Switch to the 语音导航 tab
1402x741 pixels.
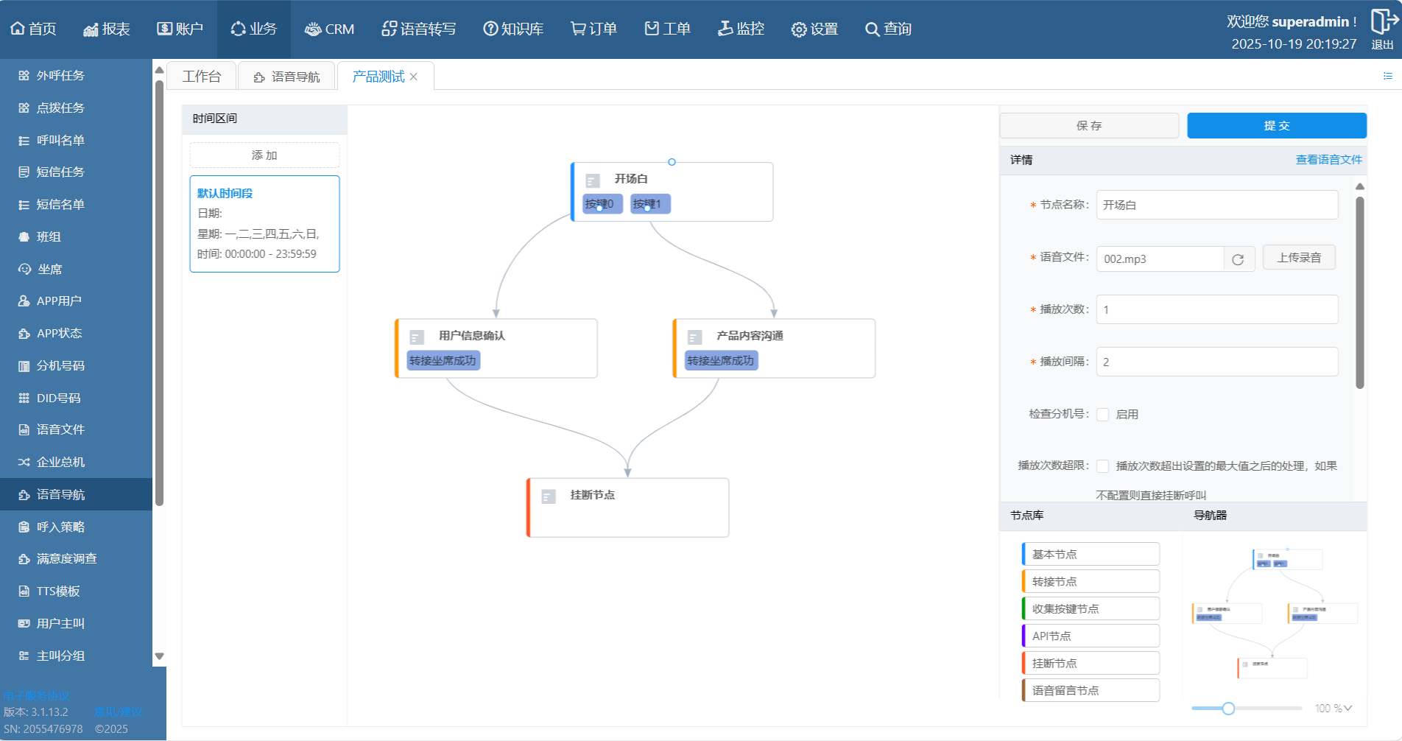pos(287,77)
